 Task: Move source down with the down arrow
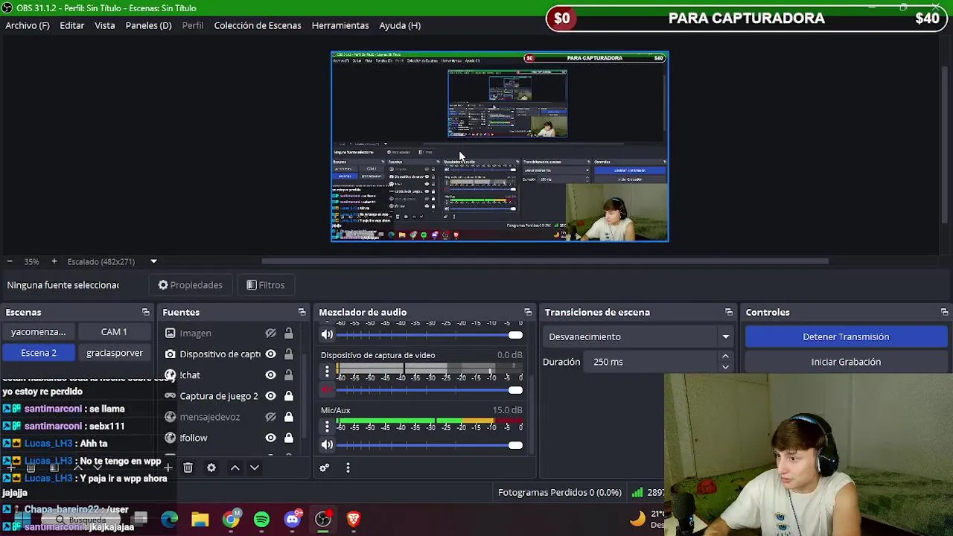point(255,468)
